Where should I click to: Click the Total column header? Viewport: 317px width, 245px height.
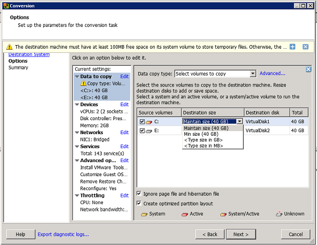tap(299, 112)
